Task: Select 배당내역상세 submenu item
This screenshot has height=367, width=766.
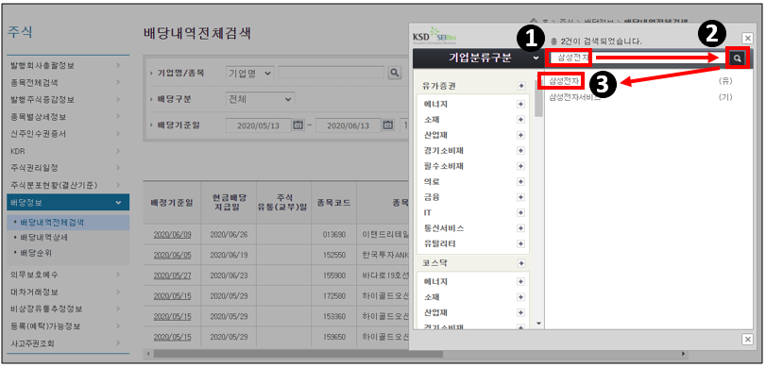Action: (43, 238)
